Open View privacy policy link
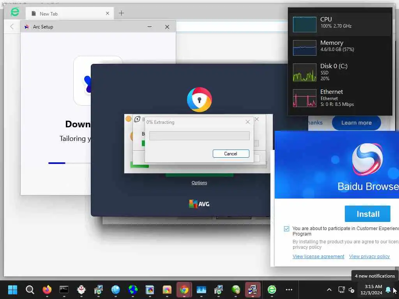Image resolution: width=399 pixels, height=299 pixels. point(369,256)
